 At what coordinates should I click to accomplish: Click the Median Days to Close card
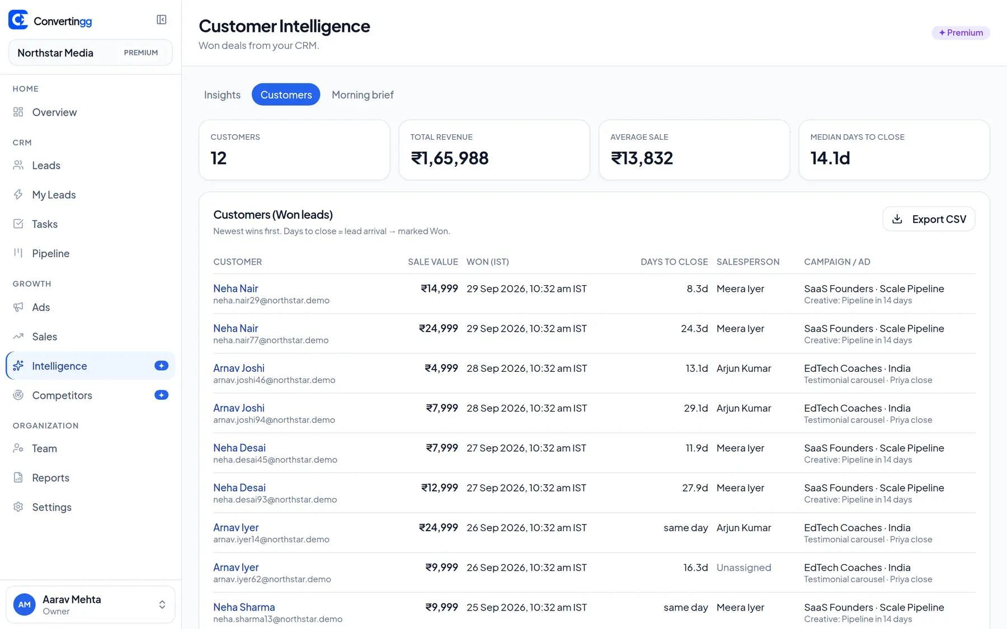(x=894, y=150)
